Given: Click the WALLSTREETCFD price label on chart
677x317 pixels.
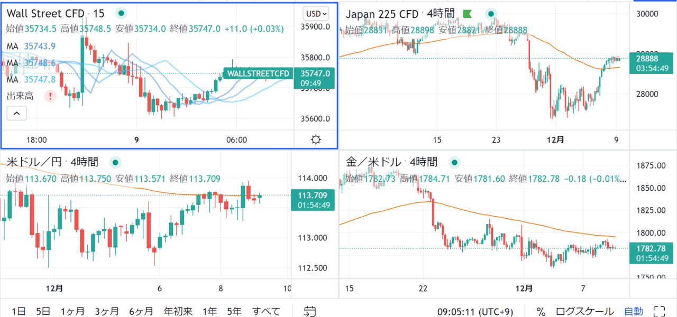Looking at the screenshot, I should [258, 74].
